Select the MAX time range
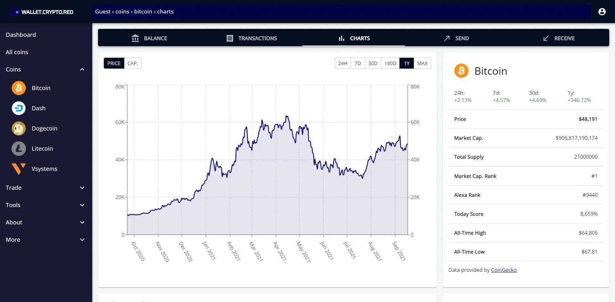 pyautogui.click(x=422, y=63)
